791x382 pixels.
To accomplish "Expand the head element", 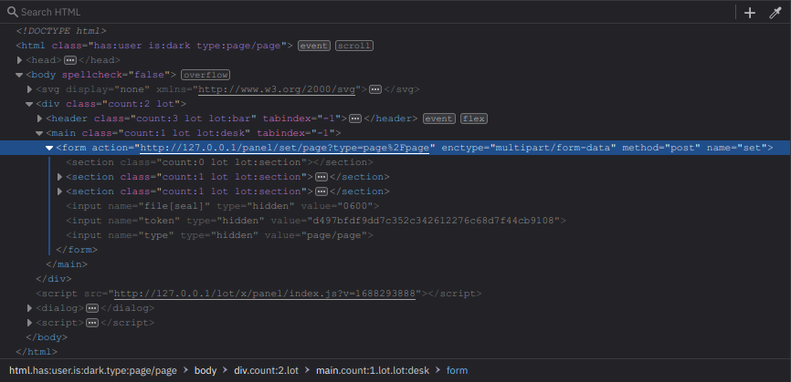I will (20, 60).
